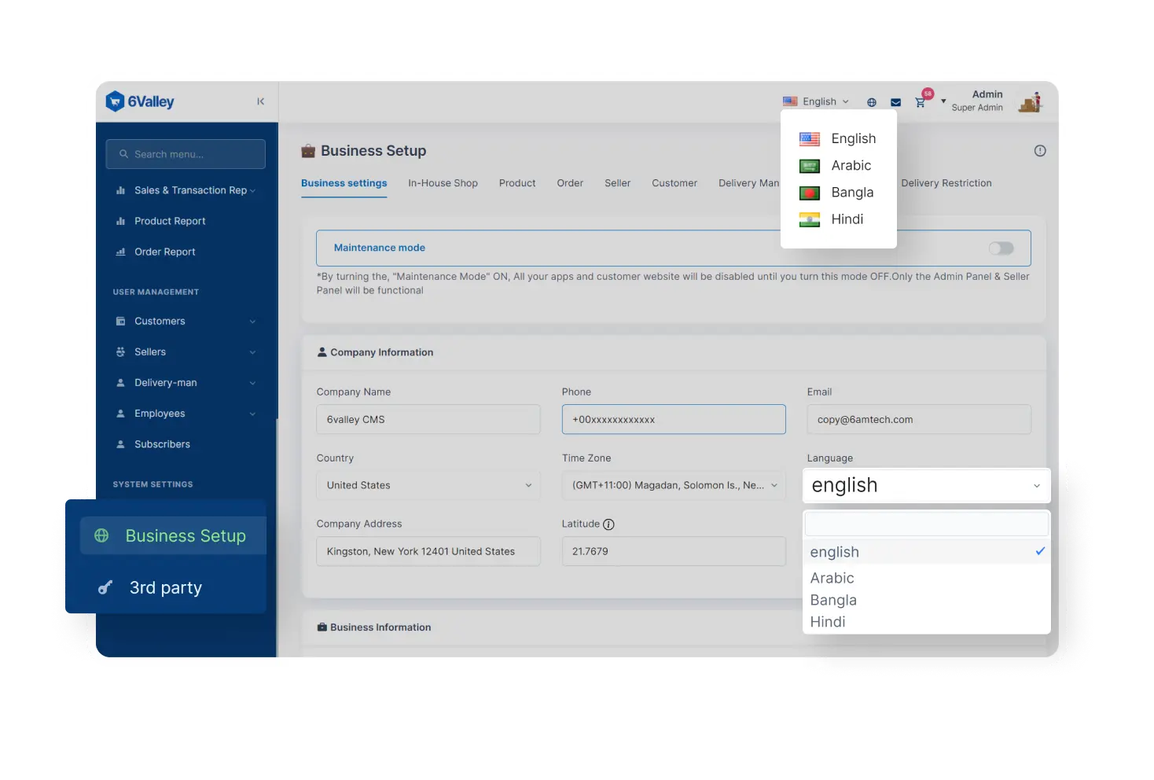Collapse the sidebar using the arrow icon
Screen dimensions: 1154x780
[260, 101]
